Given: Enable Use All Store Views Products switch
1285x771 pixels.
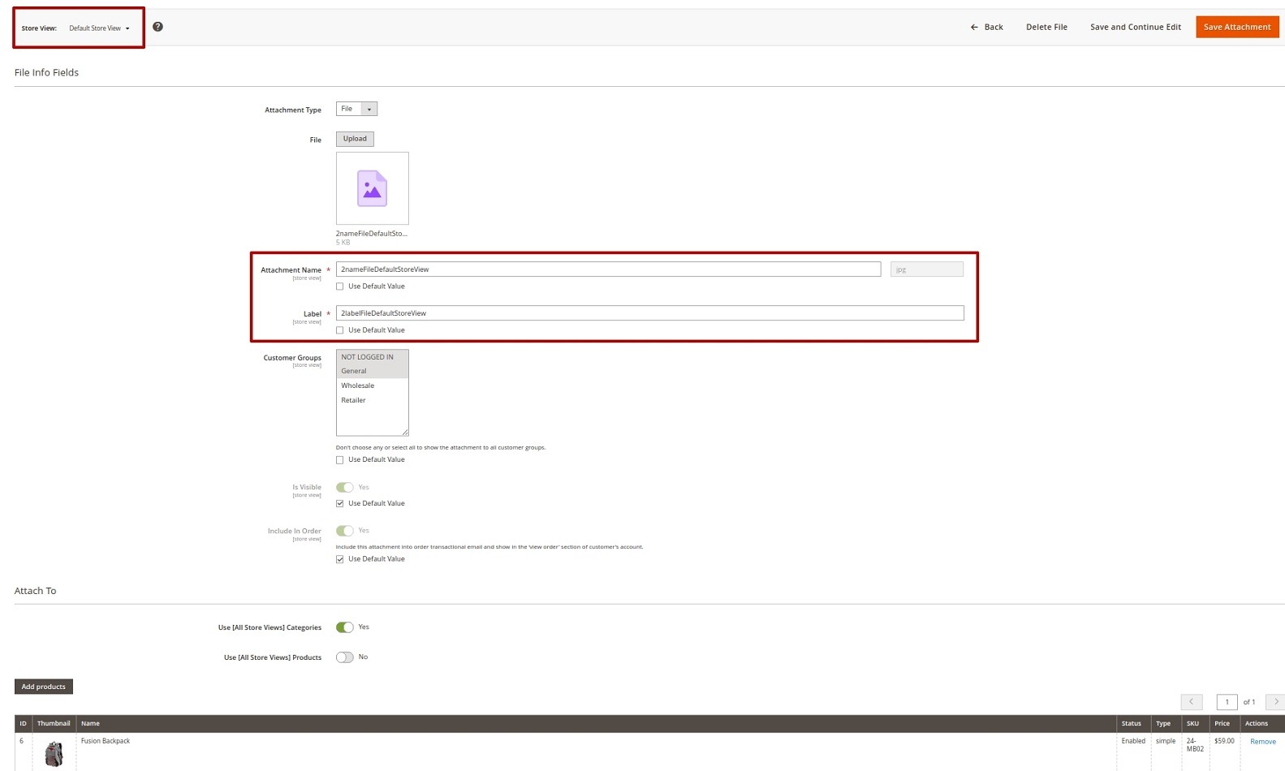Looking at the screenshot, I should click(x=345, y=657).
